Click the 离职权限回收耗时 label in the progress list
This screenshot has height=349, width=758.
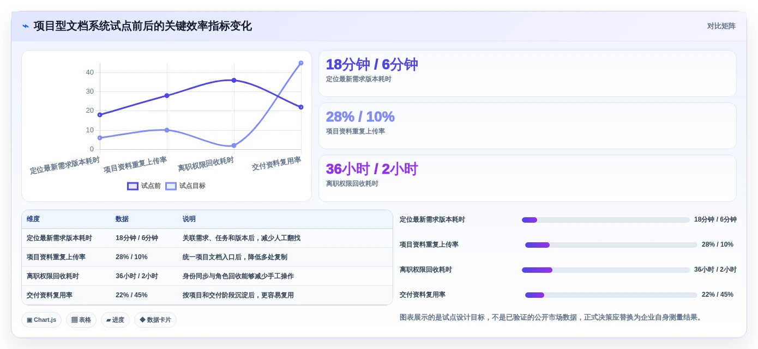426,270
